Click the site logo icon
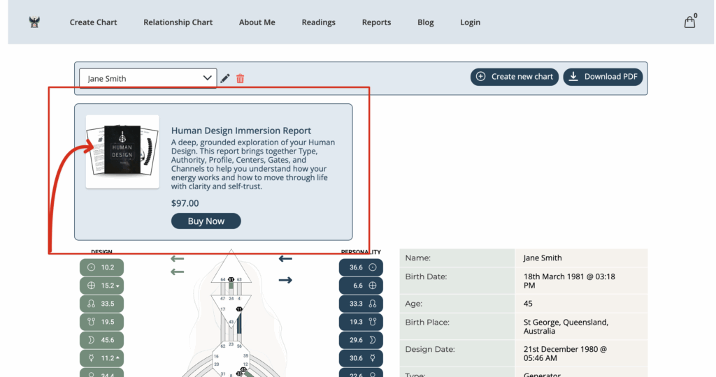Screen dimensions: 716x377 tap(34, 22)
